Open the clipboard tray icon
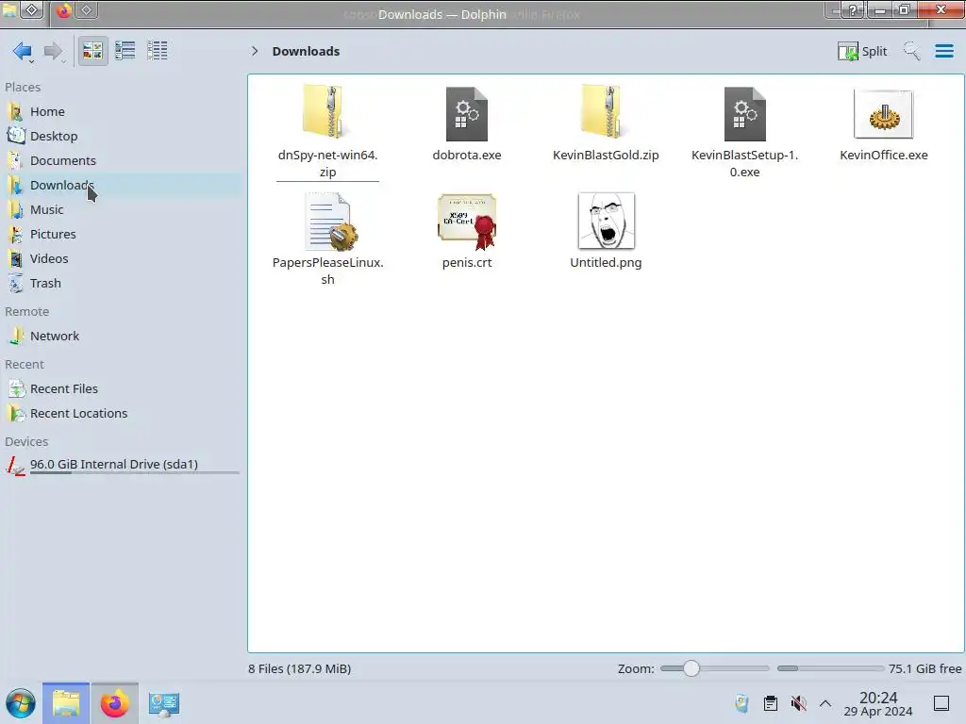 770,703
